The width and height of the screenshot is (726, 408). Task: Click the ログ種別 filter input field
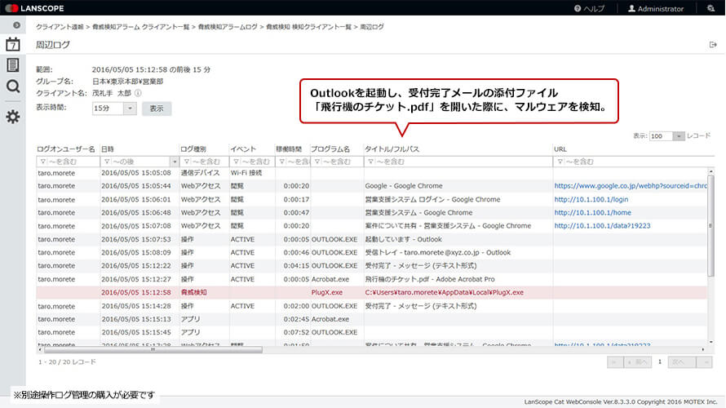204,162
